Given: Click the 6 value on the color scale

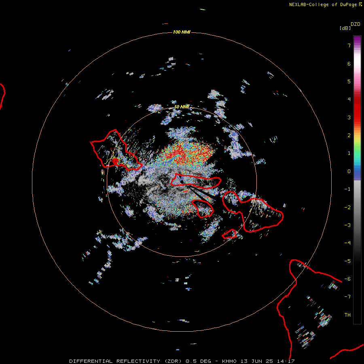Looking at the screenshot, I should click(349, 63).
